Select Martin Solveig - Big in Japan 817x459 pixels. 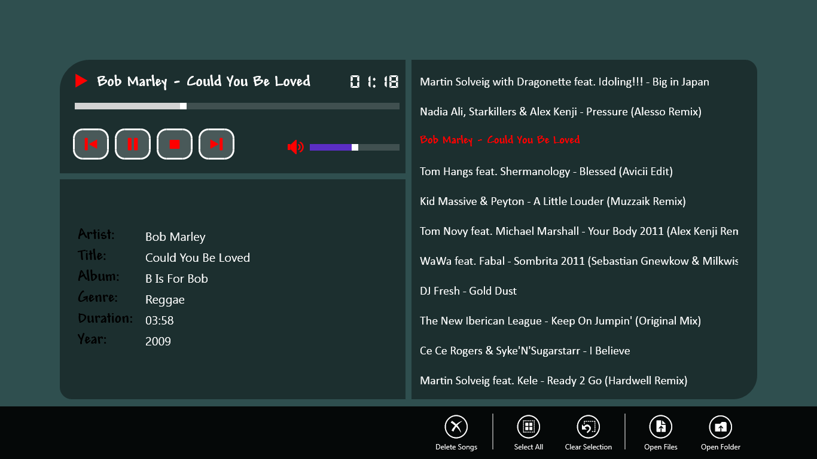(565, 82)
